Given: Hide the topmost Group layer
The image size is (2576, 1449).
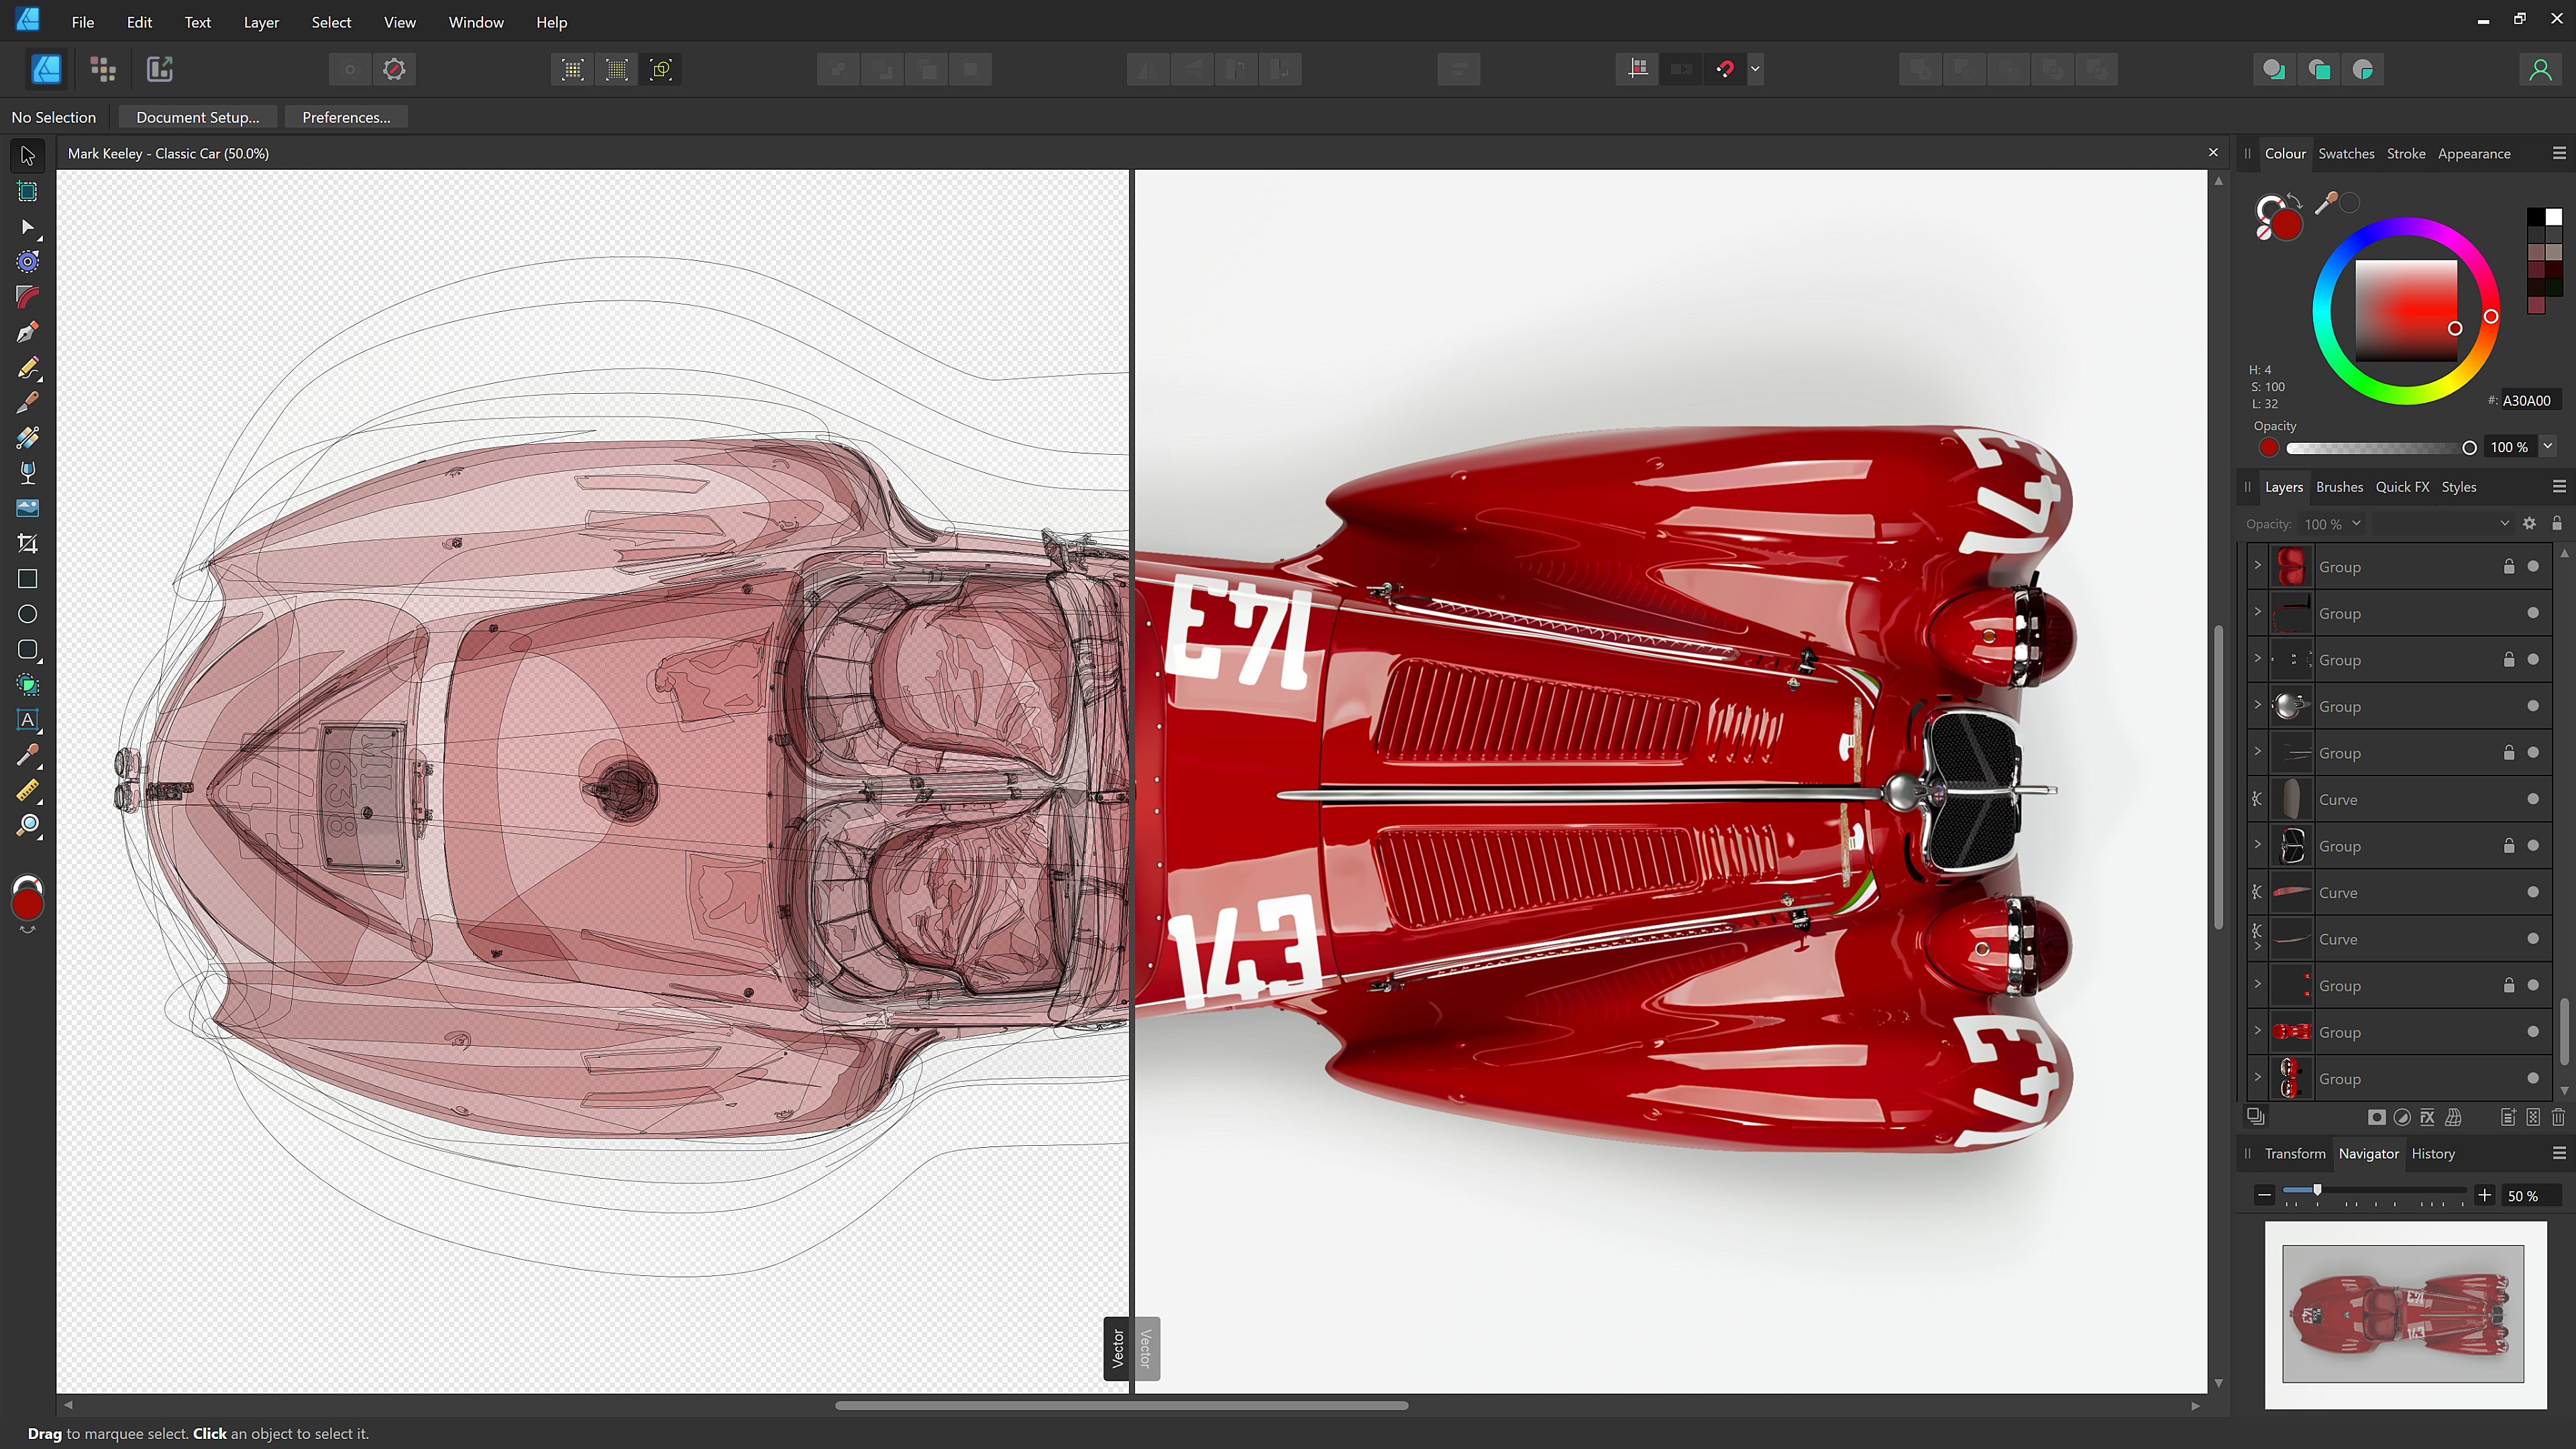Looking at the screenshot, I should coord(2533,566).
